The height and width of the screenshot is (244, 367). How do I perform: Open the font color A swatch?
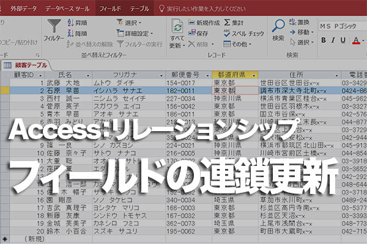click(357, 41)
